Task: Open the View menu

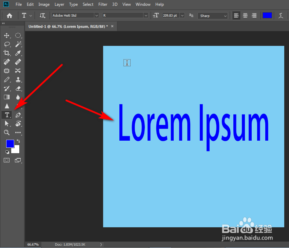Action: (127, 4)
